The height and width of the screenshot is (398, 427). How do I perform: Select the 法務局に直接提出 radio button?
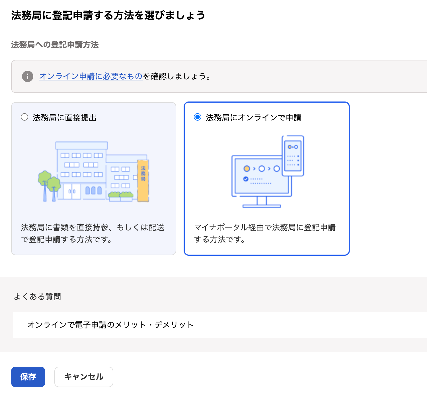(x=24, y=117)
